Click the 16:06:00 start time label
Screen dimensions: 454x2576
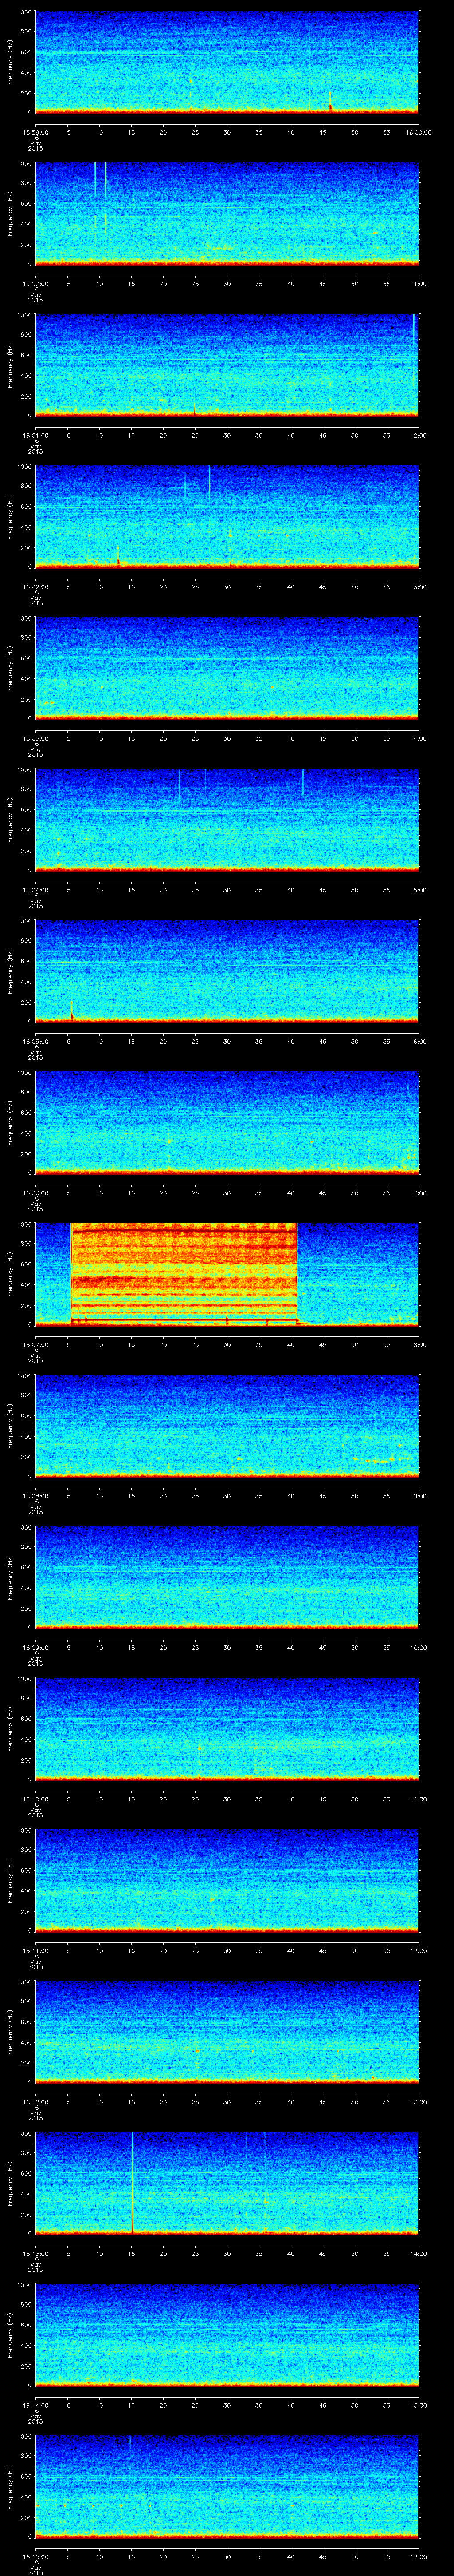pos(35,1193)
